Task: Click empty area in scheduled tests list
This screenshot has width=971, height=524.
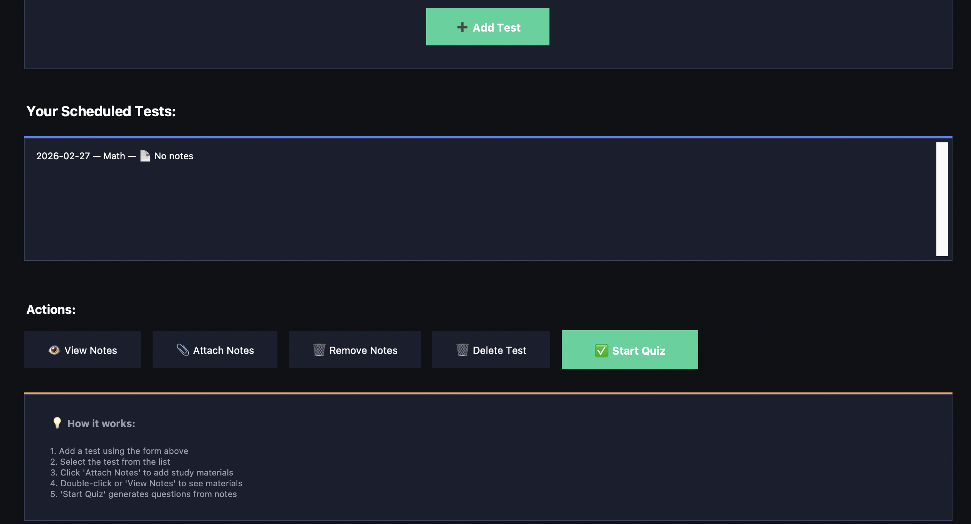Action: pyautogui.click(x=462, y=215)
